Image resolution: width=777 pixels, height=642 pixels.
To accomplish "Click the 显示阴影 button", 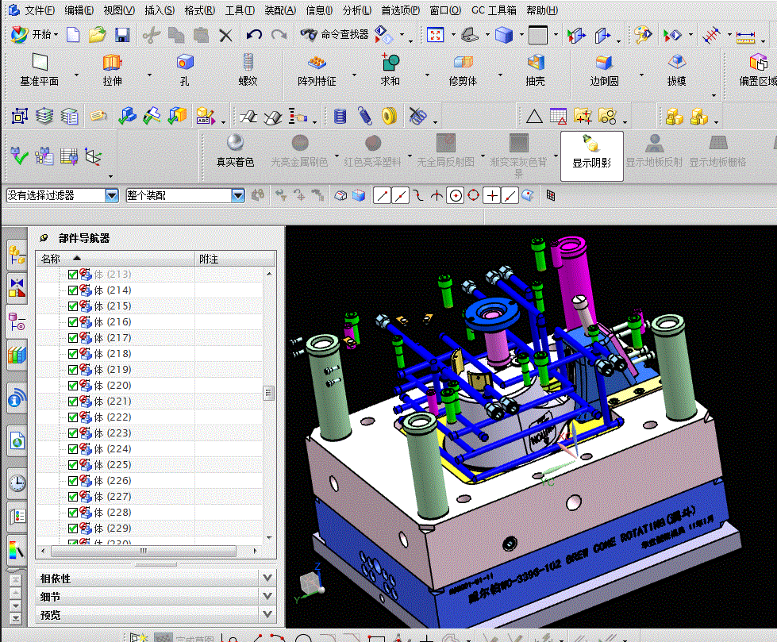I will (591, 151).
